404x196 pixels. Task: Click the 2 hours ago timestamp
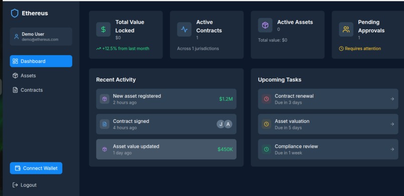(x=125, y=102)
